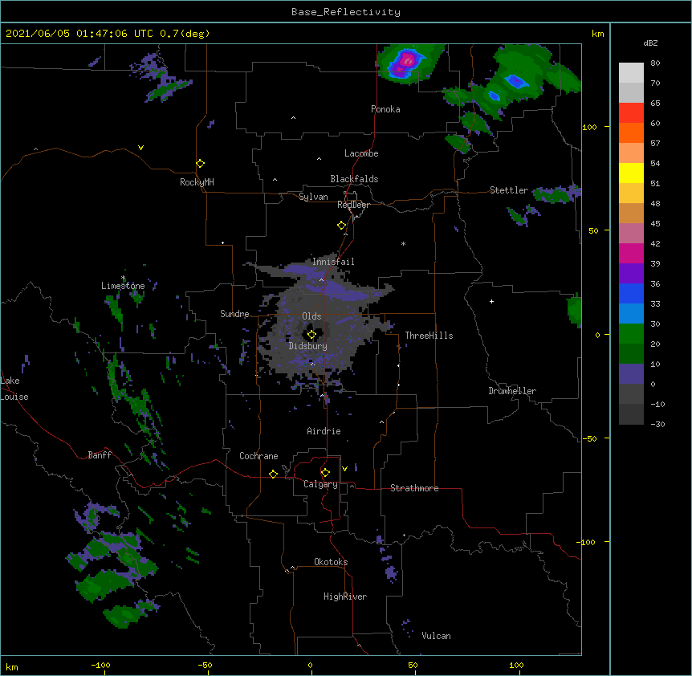Click the yellow diamond marker above Calgary

[325, 473]
